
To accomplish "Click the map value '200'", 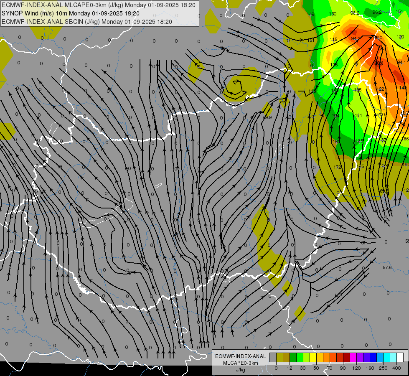I will [381, 114].
